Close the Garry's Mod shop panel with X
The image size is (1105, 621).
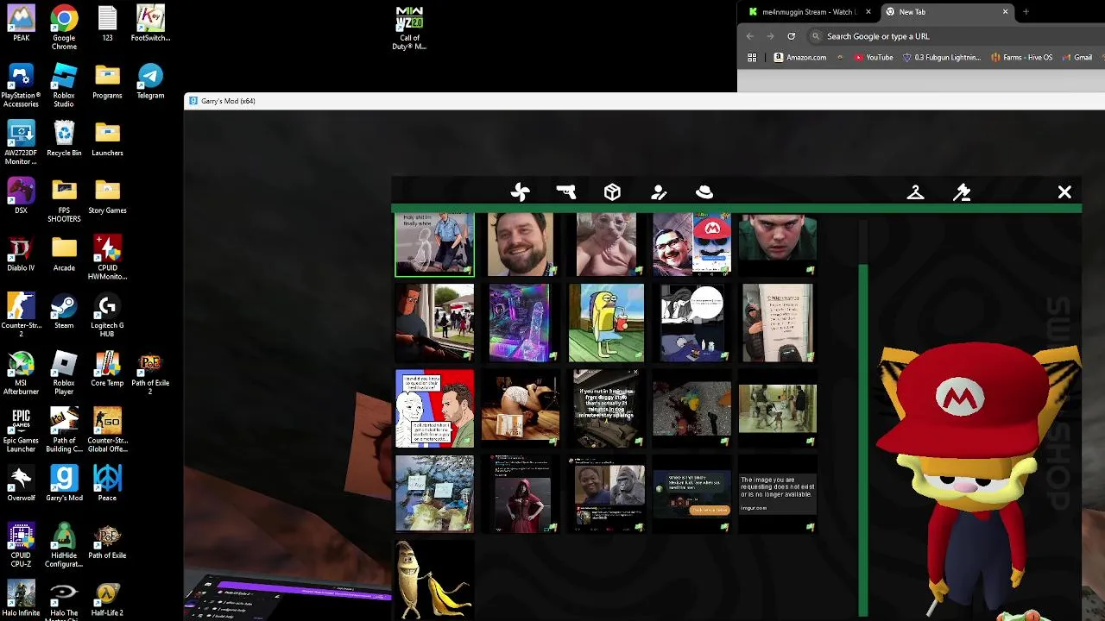(1064, 192)
